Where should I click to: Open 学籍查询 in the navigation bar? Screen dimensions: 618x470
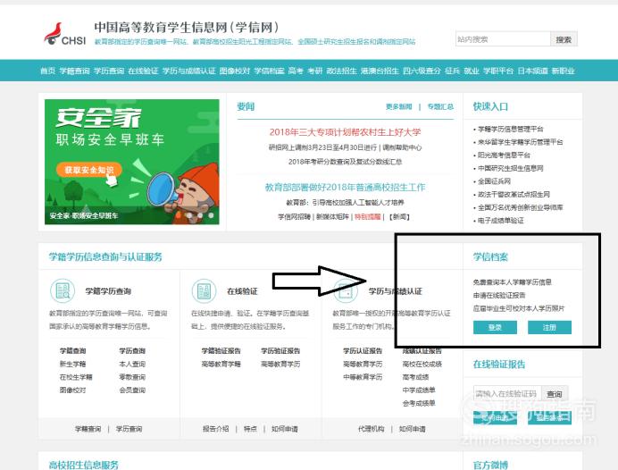coord(74,71)
